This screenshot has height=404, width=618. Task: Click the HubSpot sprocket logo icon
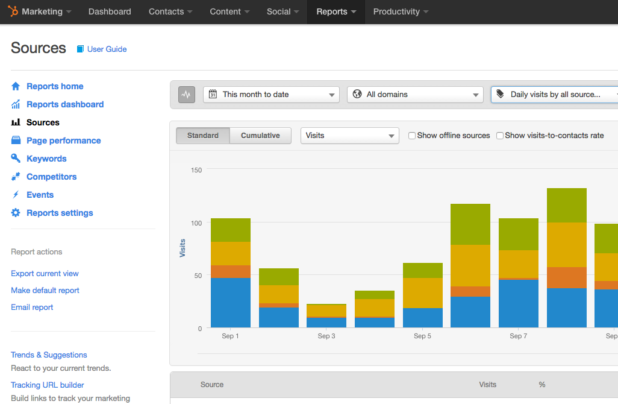coord(13,11)
